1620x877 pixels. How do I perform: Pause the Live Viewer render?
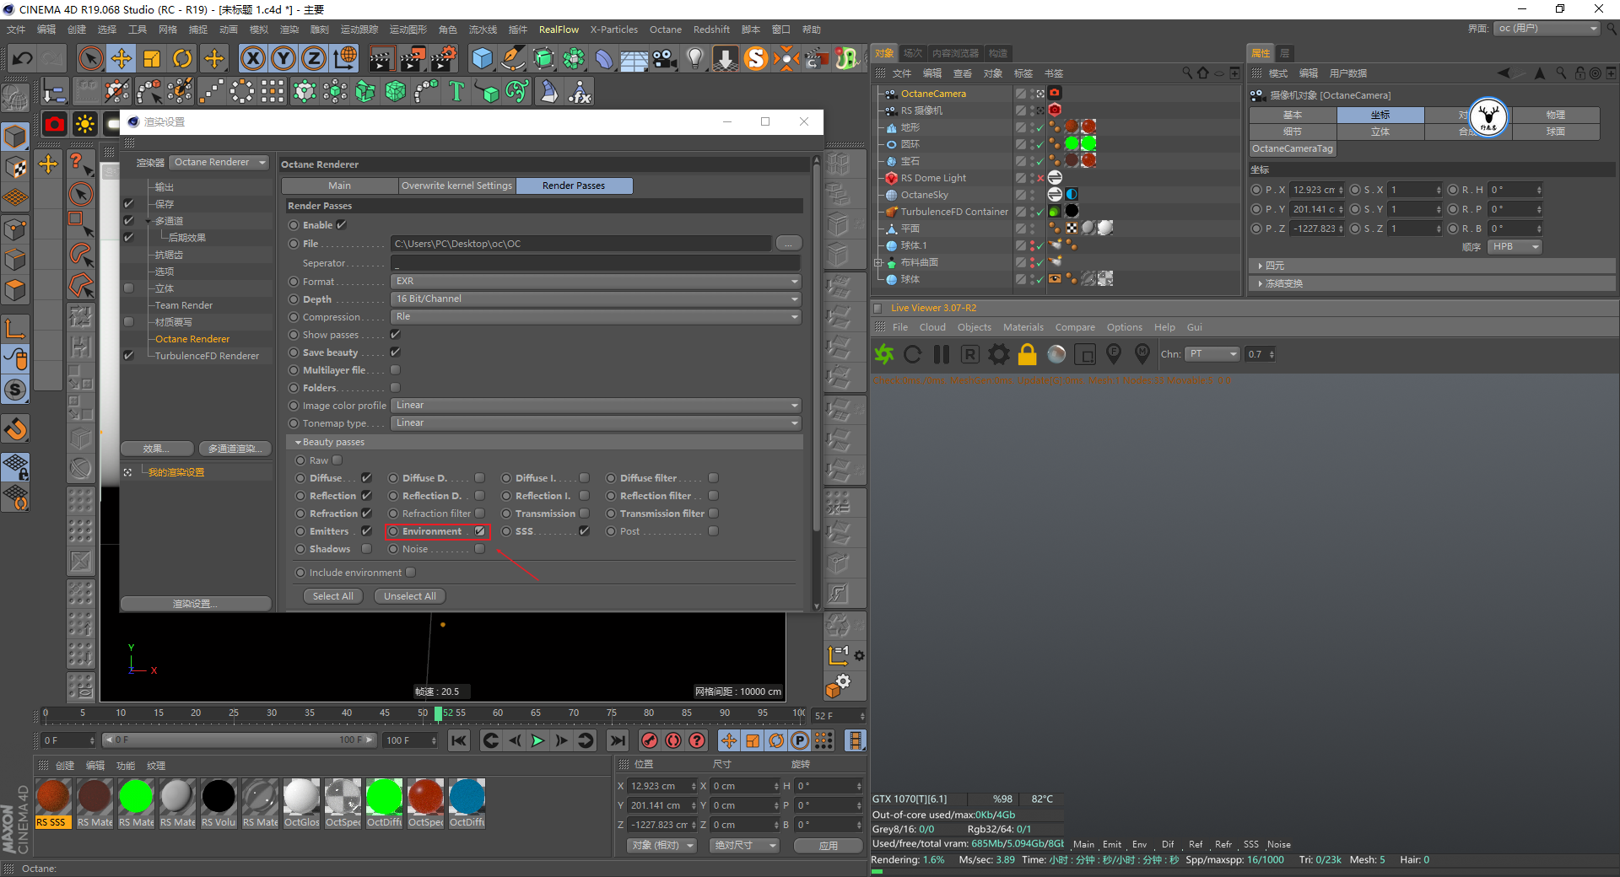(942, 354)
